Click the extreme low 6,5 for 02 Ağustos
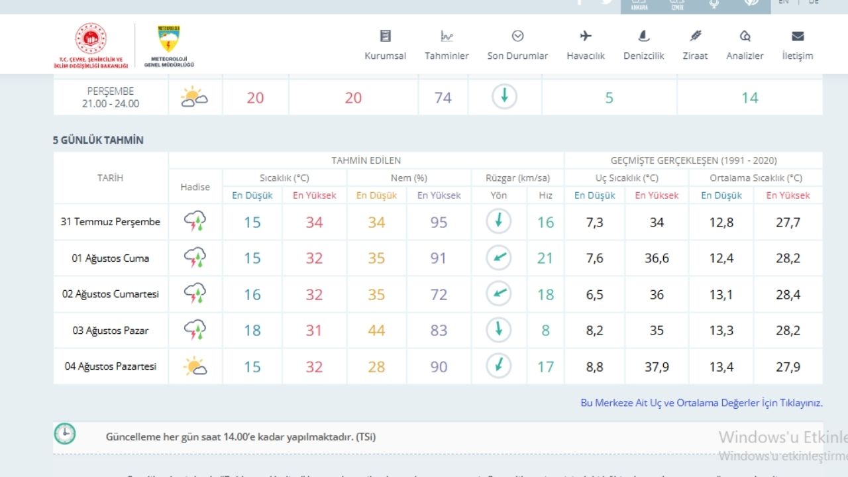 point(595,294)
